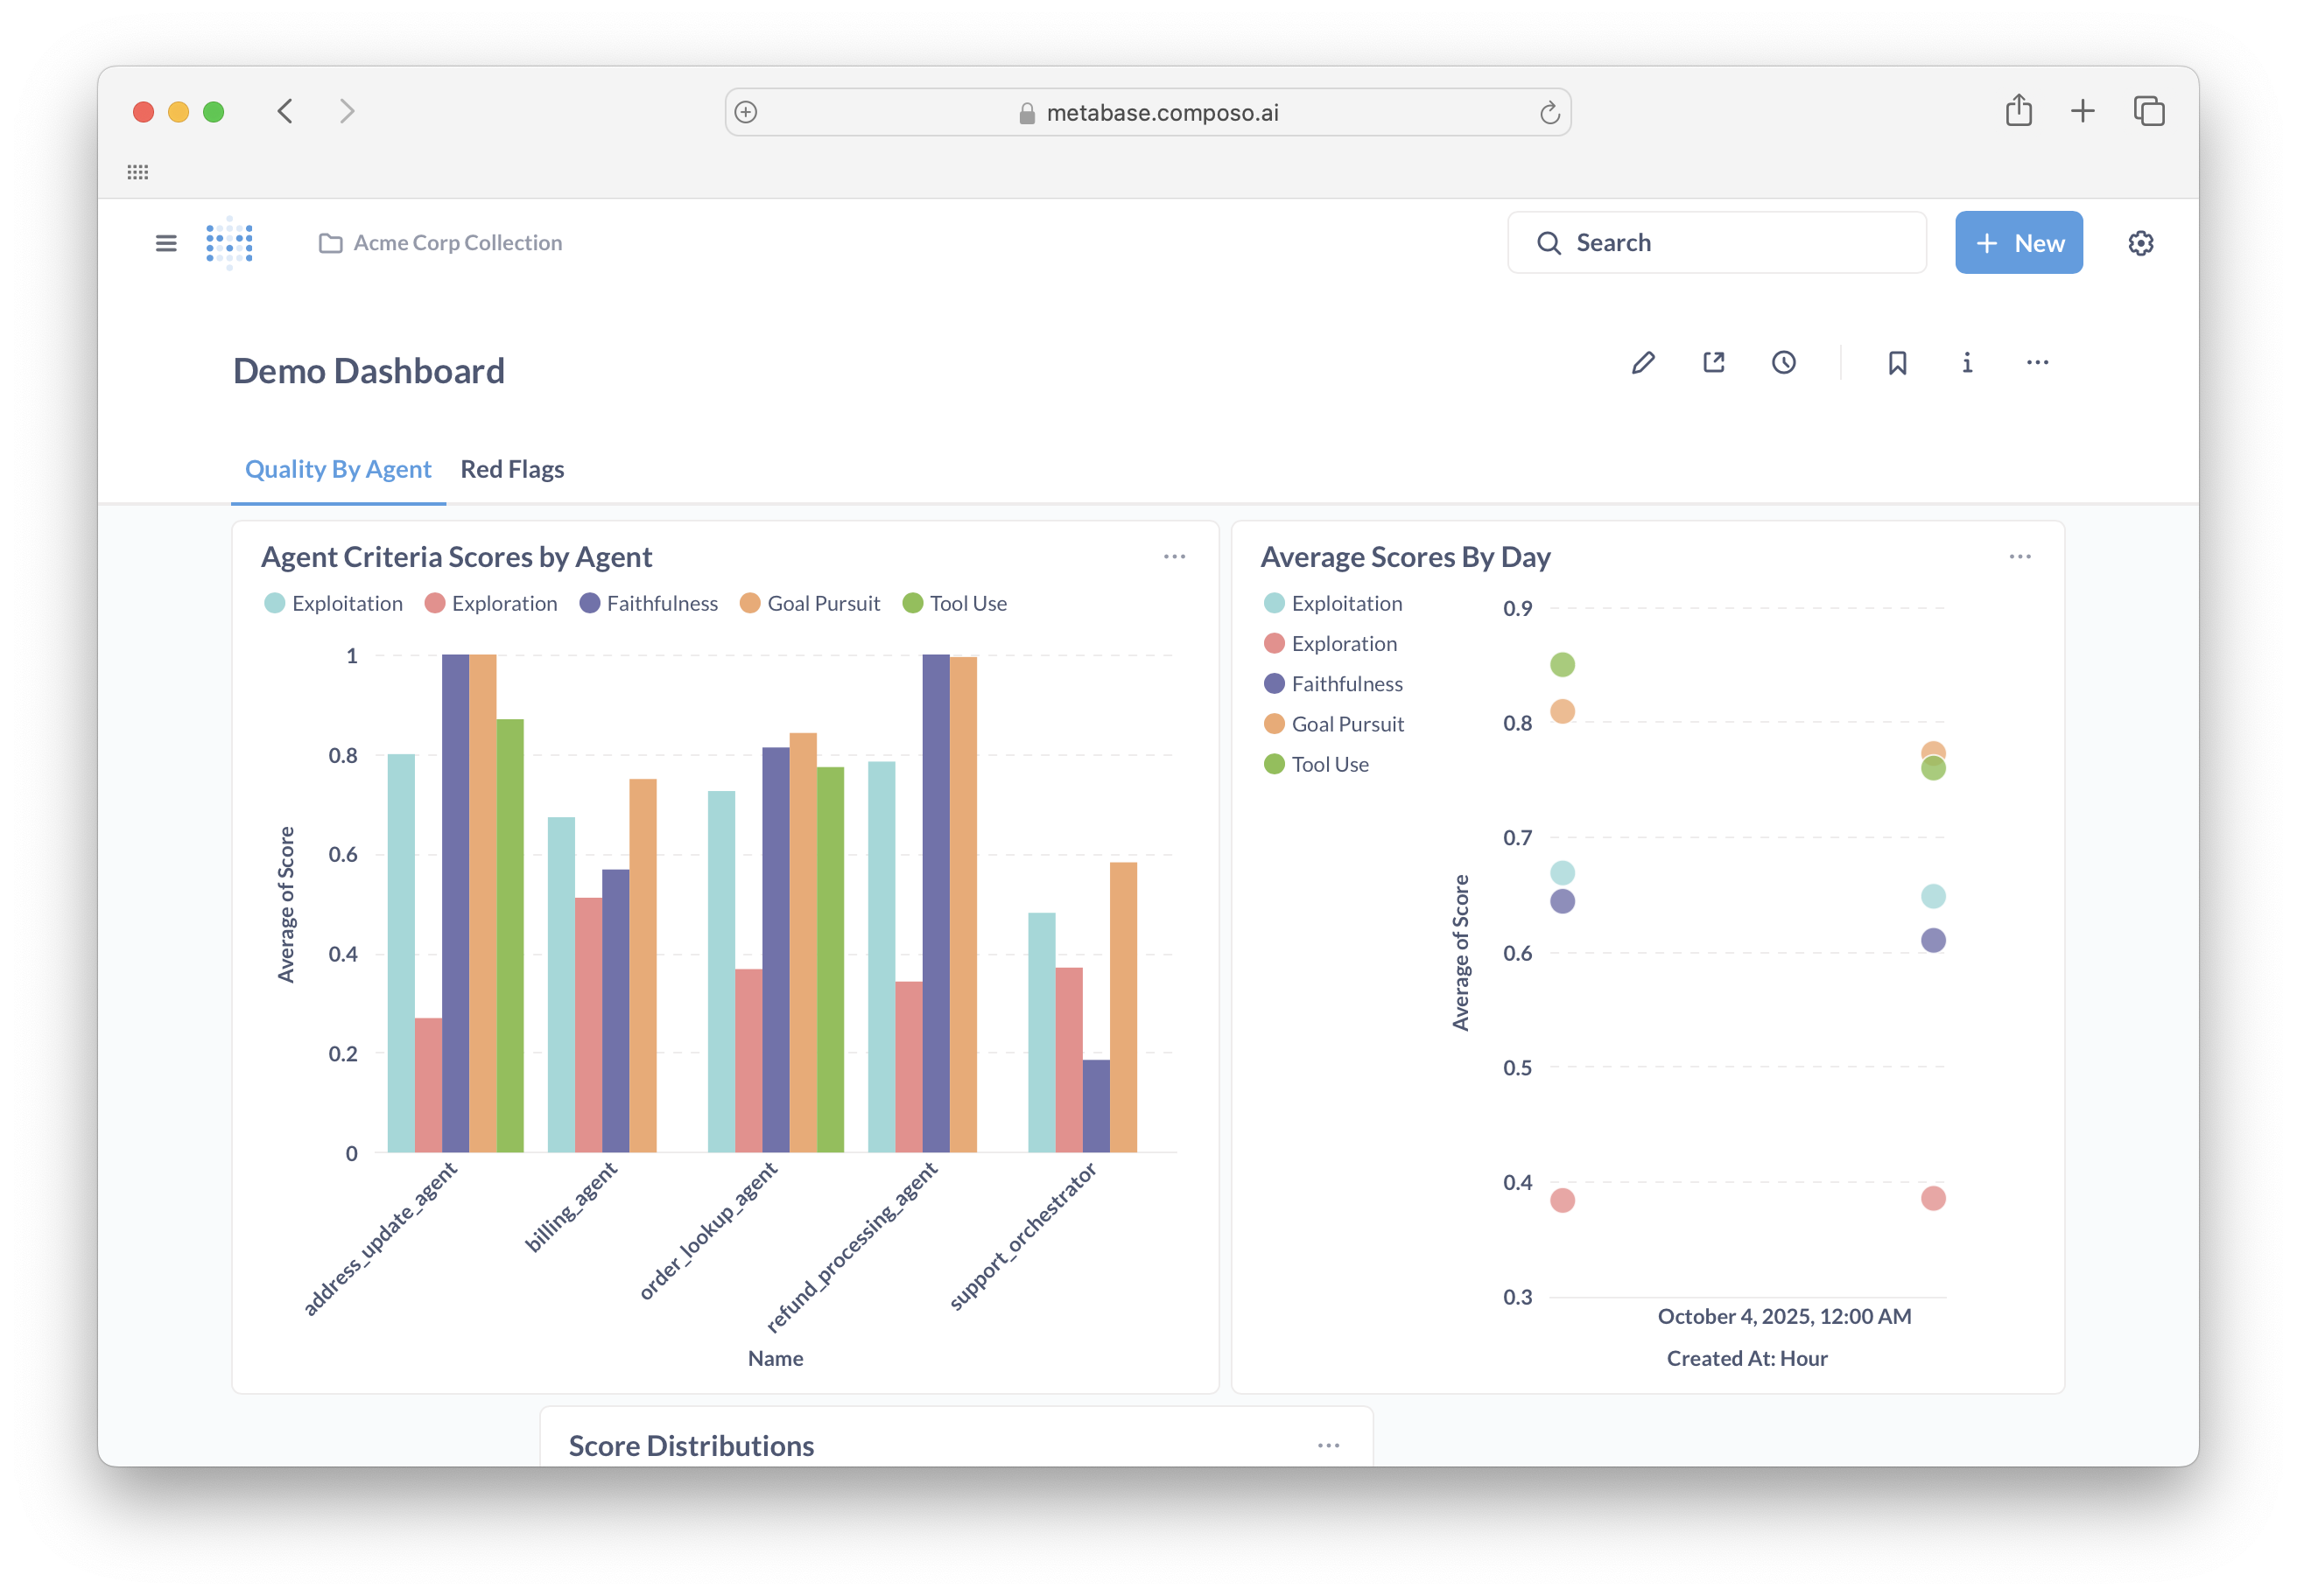Toggle the Exploitation series in Agent Criteria legend
The width and height of the screenshot is (2297, 1596).
tap(334, 603)
